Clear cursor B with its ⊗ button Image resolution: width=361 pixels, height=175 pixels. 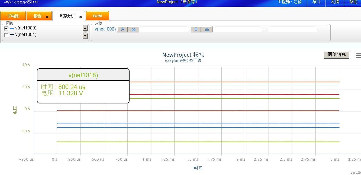(207, 29)
